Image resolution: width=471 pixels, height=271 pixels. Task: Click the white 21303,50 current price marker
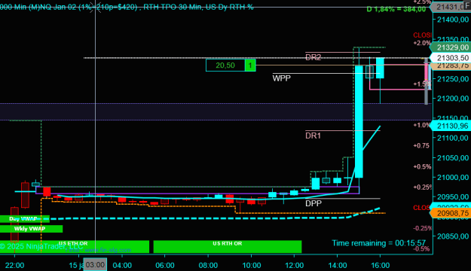pos(451,58)
